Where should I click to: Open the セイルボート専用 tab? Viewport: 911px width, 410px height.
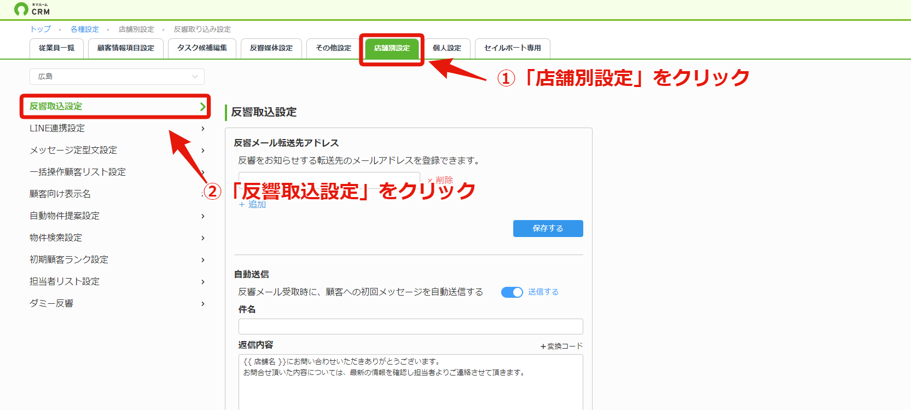tap(513, 48)
